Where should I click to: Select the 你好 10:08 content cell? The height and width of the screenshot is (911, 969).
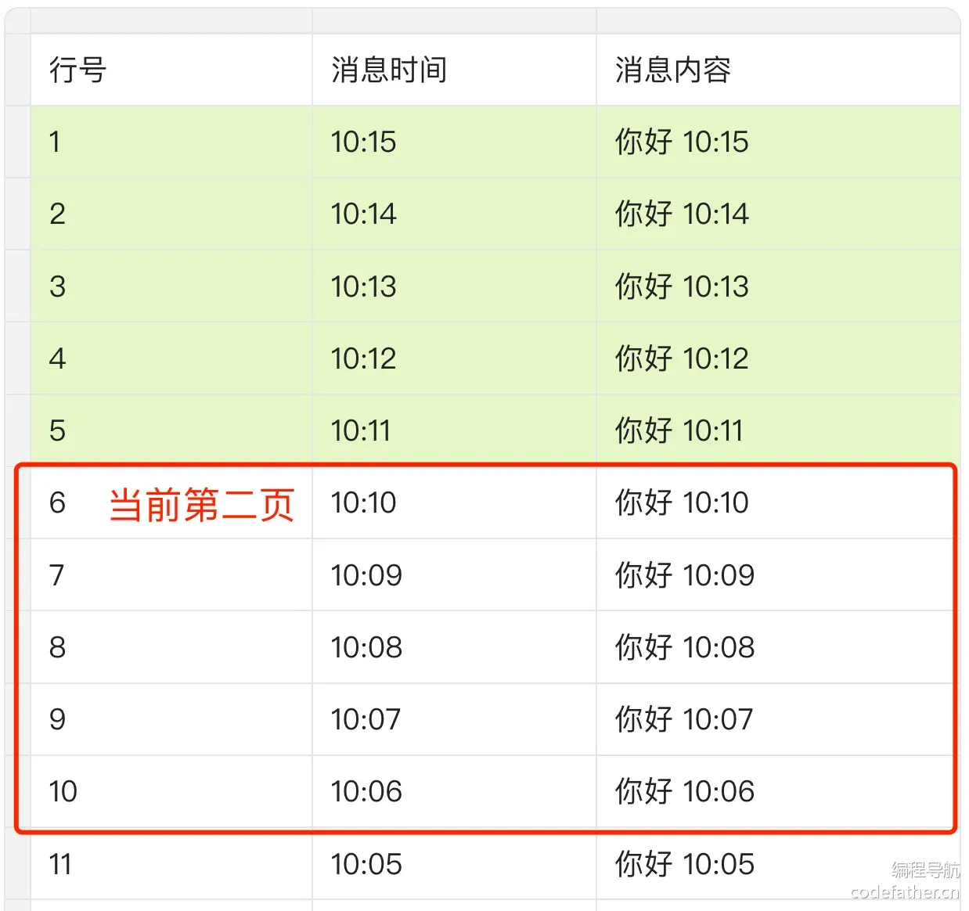click(x=778, y=647)
